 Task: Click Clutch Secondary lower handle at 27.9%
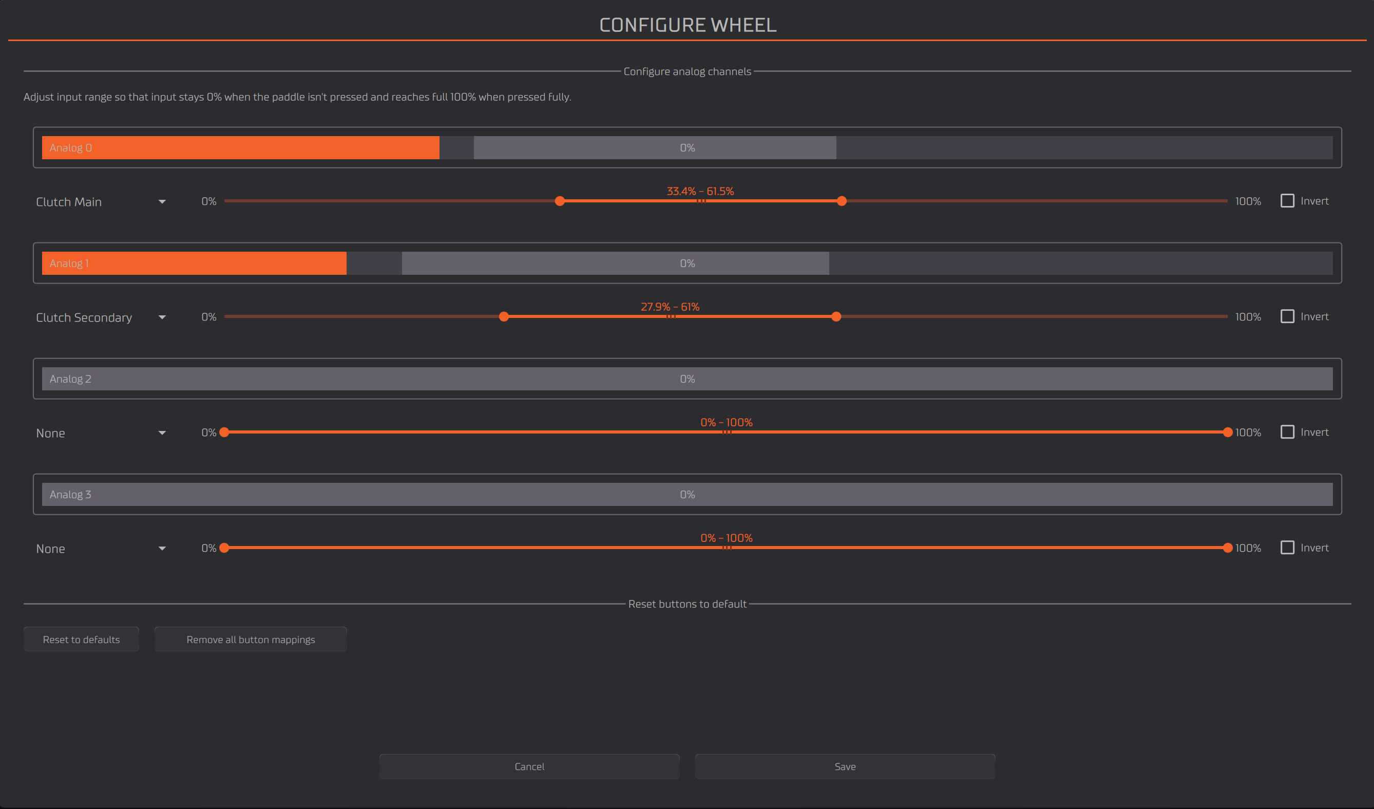pos(504,317)
